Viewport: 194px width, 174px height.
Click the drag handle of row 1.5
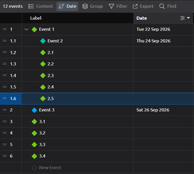(5, 87)
